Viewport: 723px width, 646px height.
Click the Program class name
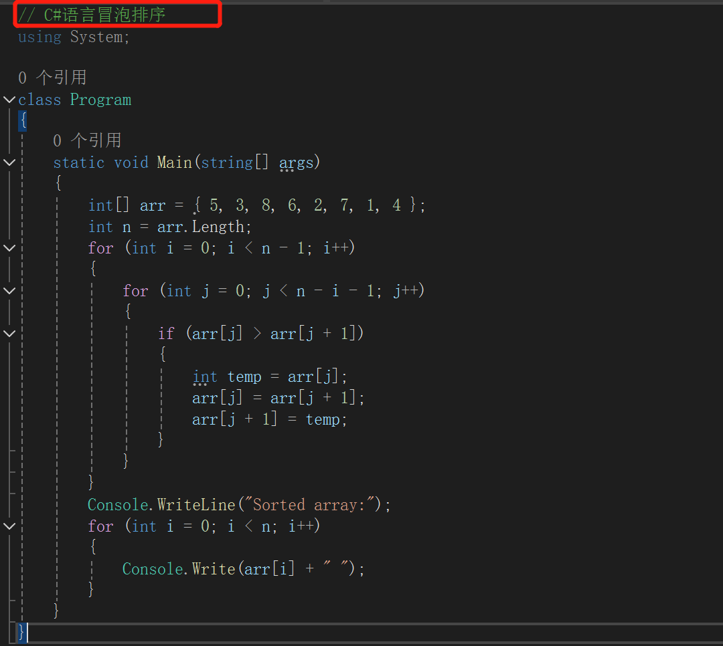[100, 100]
